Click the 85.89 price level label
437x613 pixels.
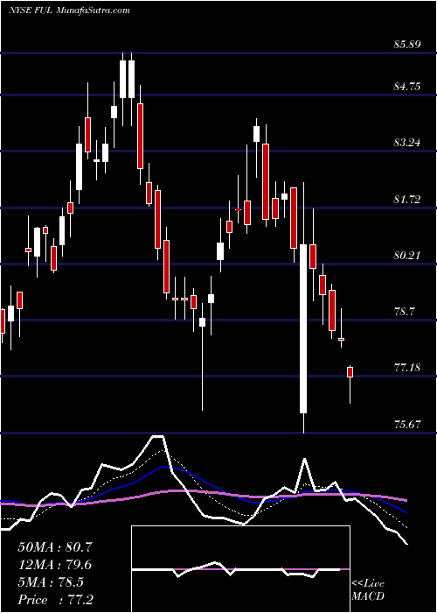407,44
